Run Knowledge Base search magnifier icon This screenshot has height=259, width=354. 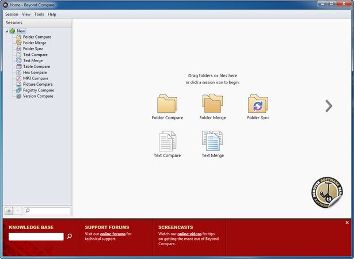pyautogui.click(x=70, y=236)
